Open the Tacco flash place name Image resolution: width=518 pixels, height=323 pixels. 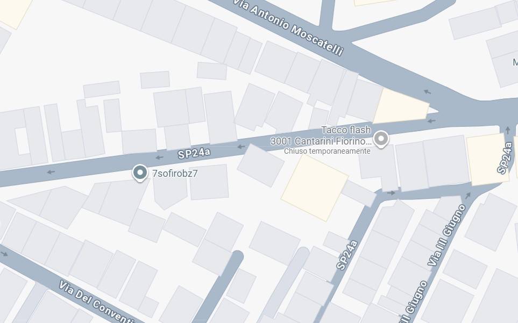click(346, 130)
